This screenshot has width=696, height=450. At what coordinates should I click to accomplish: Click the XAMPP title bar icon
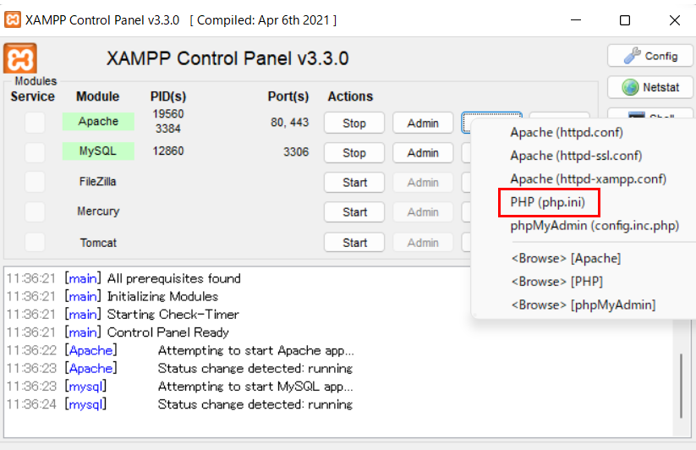pos(13,20)
